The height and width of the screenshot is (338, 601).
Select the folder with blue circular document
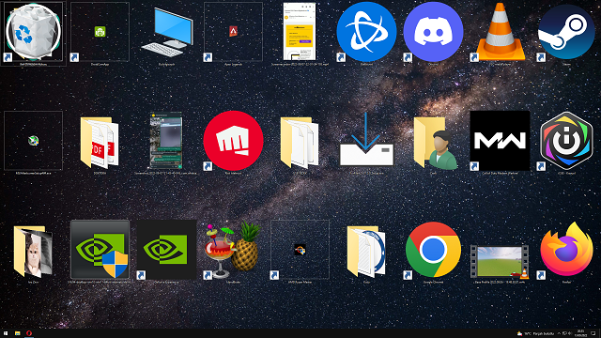pos(366,252)
